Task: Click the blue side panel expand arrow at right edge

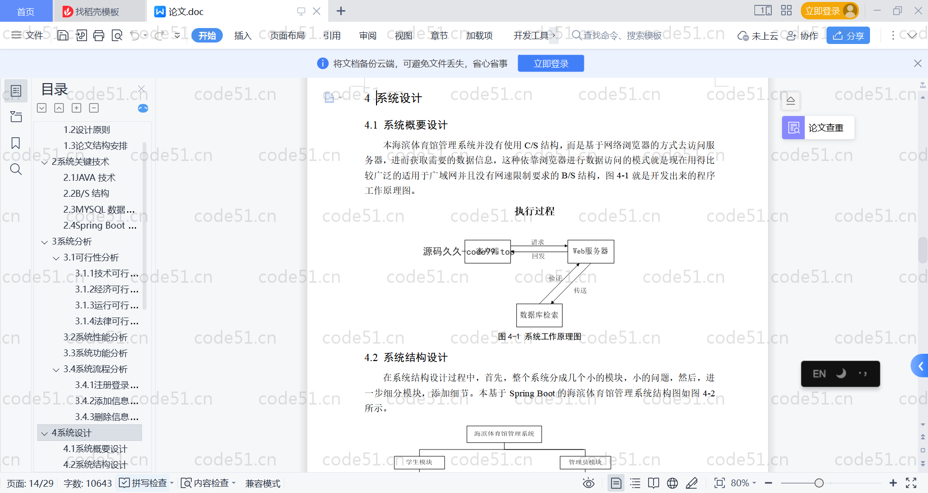Action: [x=920, y=366]
